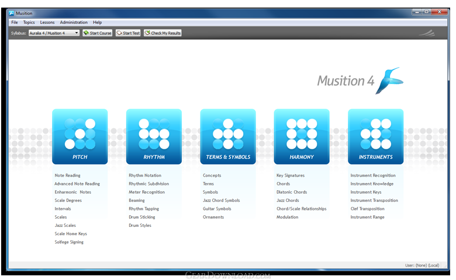Open the File menu
The width and height of the screenshot is (456, 280).
point(15,22)
